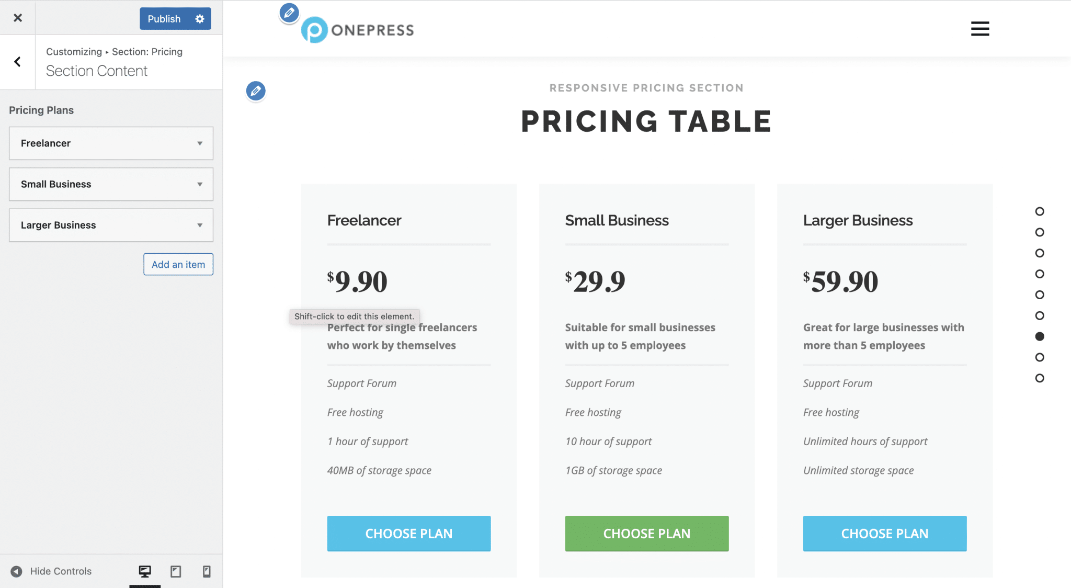Close the Customizer with the X icon
1071x588 pixels.
17,17
